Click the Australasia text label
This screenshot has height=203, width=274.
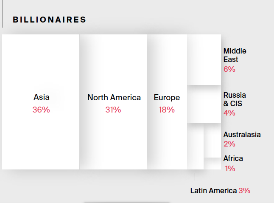click(242, 135)
